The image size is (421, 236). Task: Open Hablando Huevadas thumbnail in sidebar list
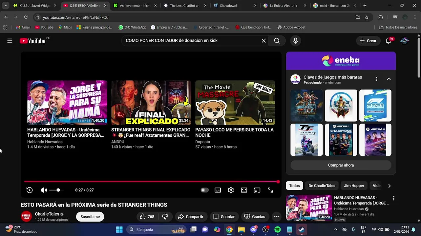(309, 207)
